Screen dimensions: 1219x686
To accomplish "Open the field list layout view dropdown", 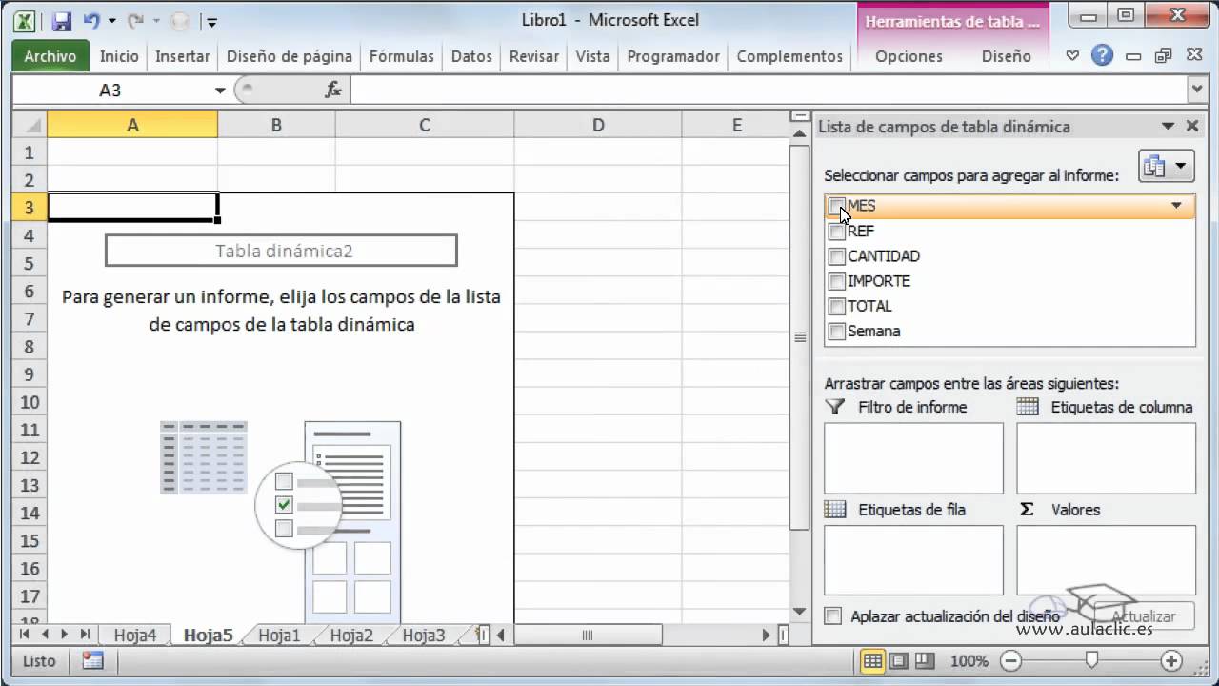I will point(1167,167).
